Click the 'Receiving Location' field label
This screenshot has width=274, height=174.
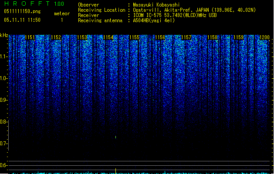tap(101, 10)
